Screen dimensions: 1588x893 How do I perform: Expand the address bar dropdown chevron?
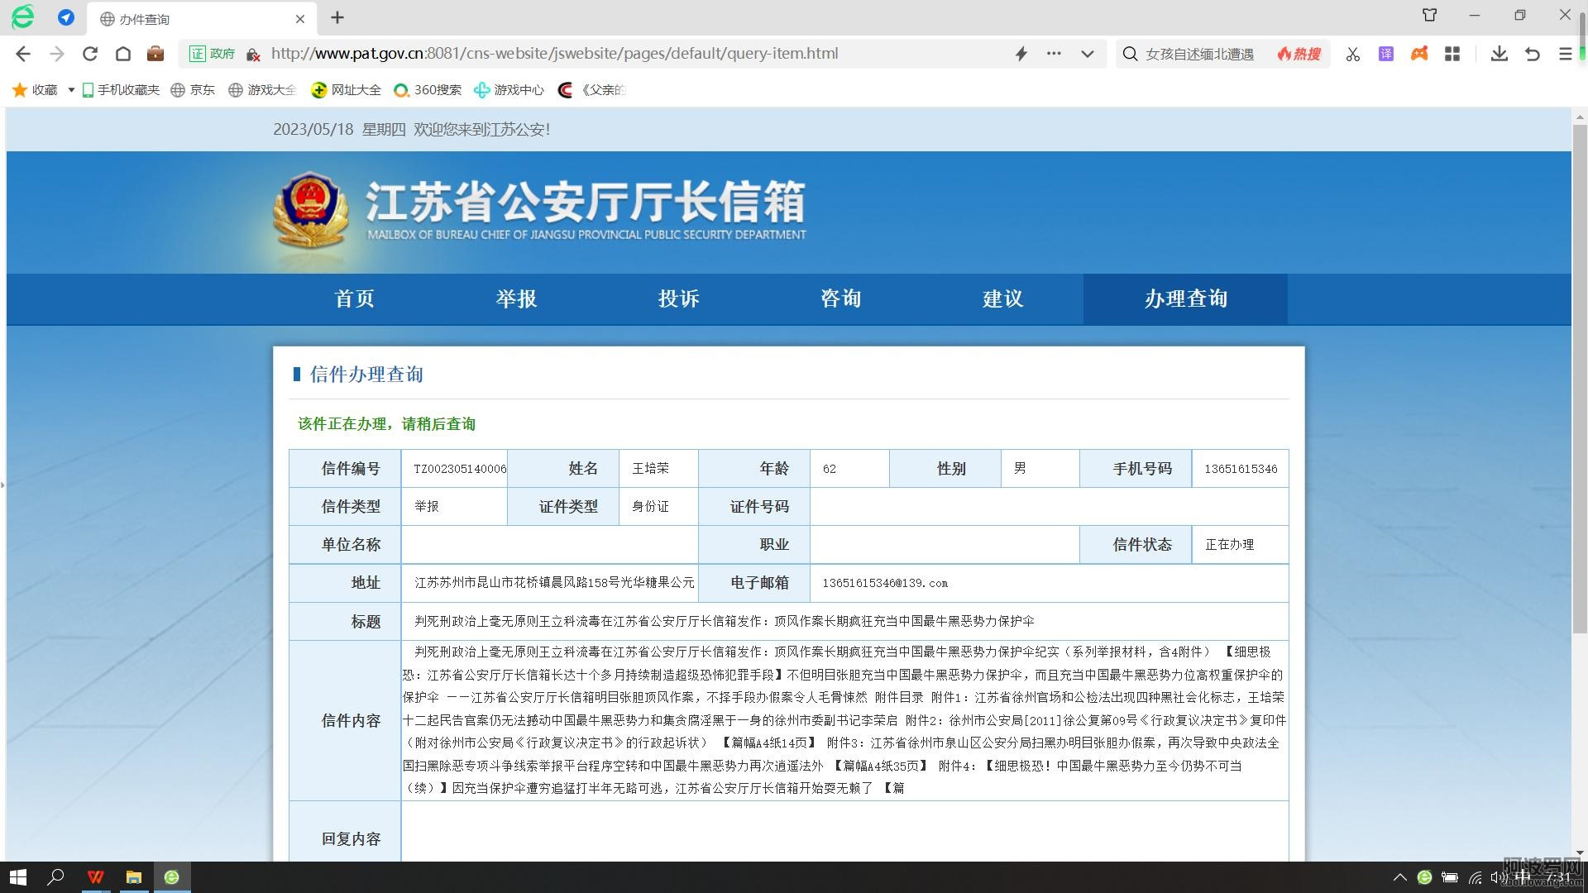click(1088, 54)
